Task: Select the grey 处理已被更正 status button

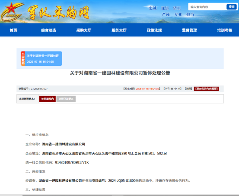Action: pyautogui.click(x=66, y=99)
